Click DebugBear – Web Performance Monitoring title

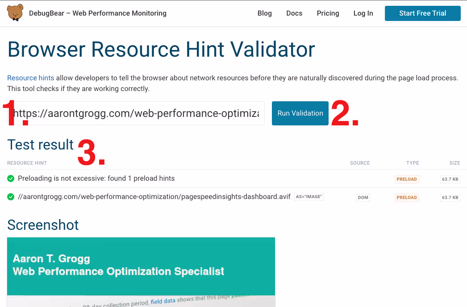pos(98,13)
